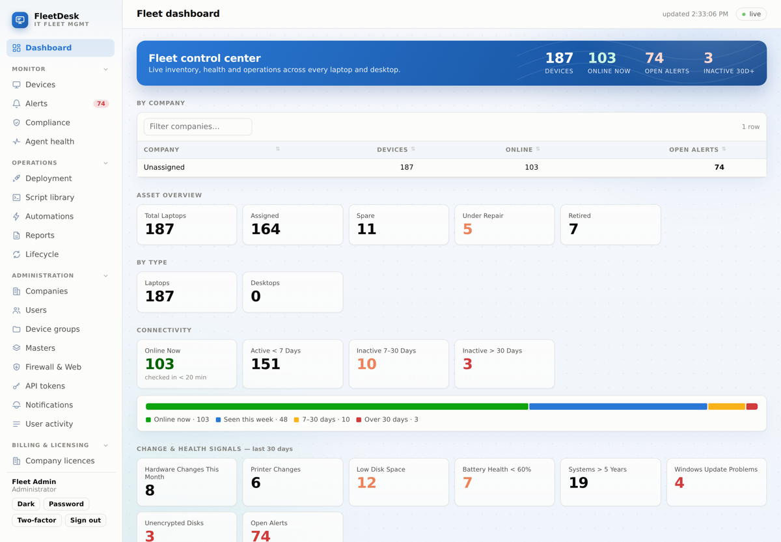The height and width of the screenshot is (542, 781).
Task: Toggle the live status indicator
Action: tap(751, 14)
